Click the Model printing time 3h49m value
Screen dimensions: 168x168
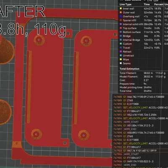point(147,87)
